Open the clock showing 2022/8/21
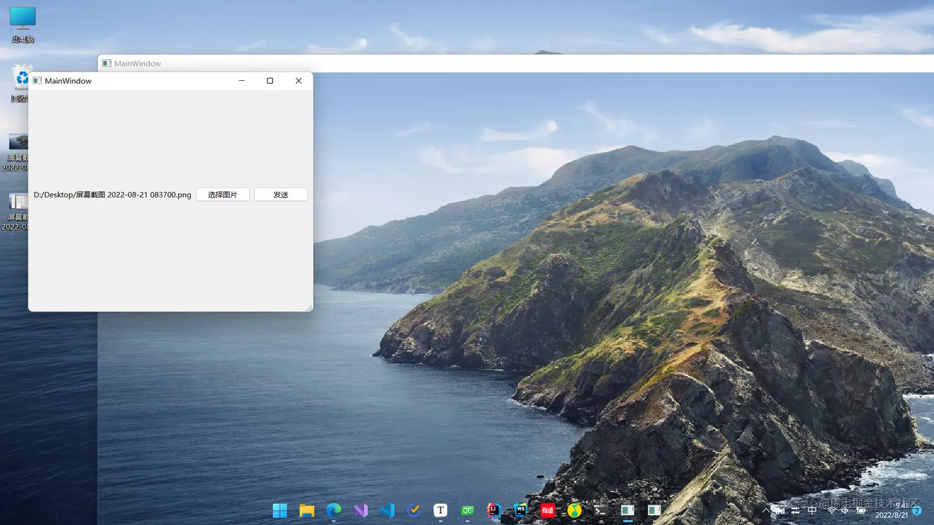Screen dimensions: 934x525 click(x=892, y=510)
